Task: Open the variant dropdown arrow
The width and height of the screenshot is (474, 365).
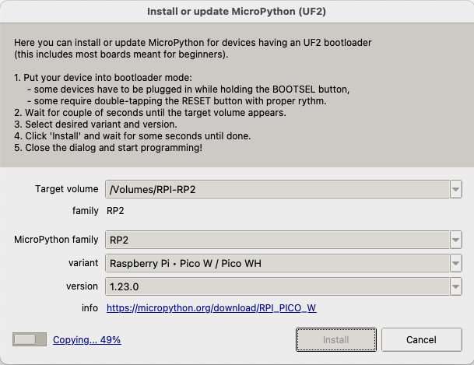Action: click(x=455, y=263)
